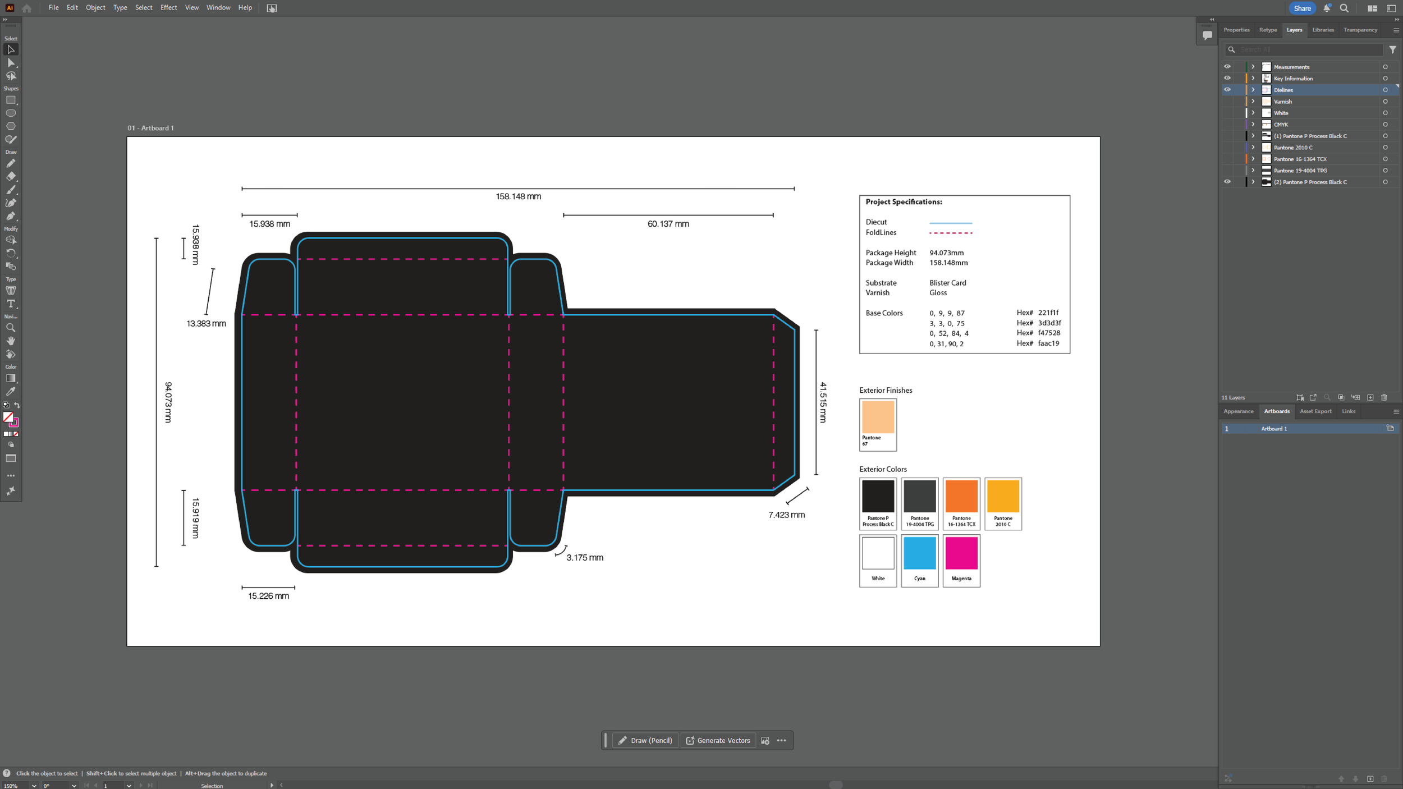Select the Direct Selection tool

(11, 63)
